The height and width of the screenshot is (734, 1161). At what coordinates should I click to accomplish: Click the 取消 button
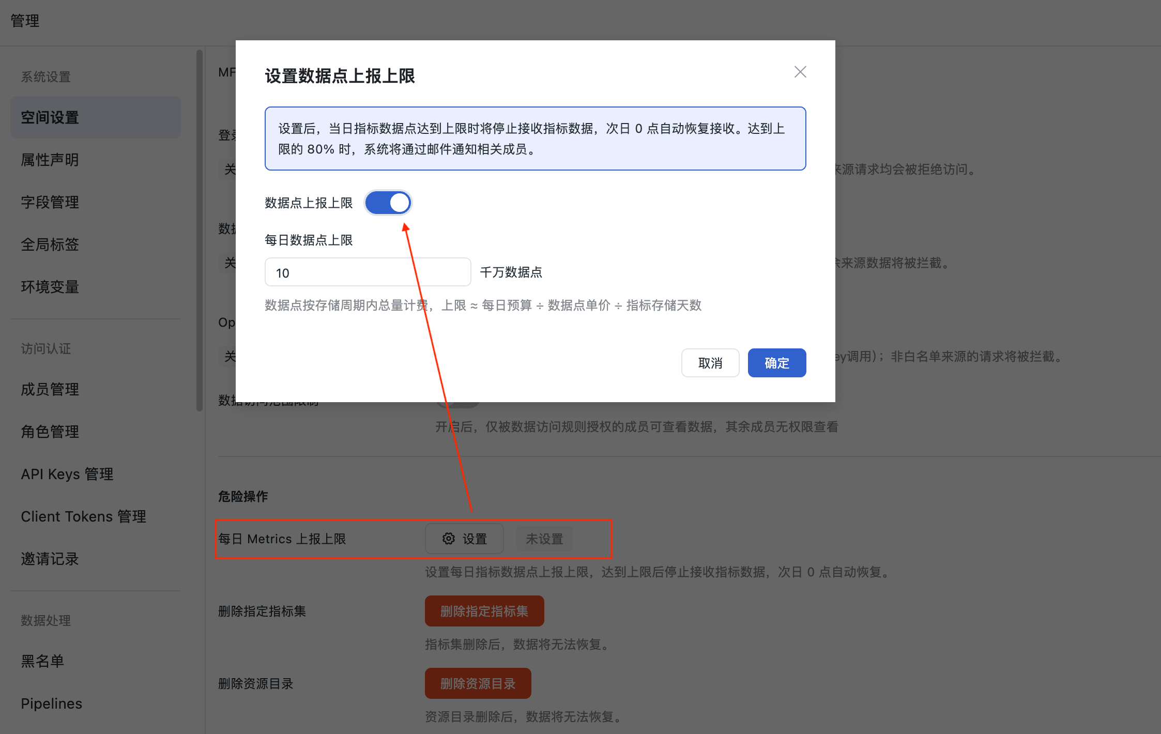(710, 363)
